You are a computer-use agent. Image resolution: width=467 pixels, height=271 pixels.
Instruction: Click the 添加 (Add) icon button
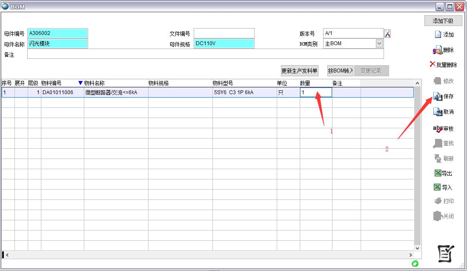[x=443, y=35]
